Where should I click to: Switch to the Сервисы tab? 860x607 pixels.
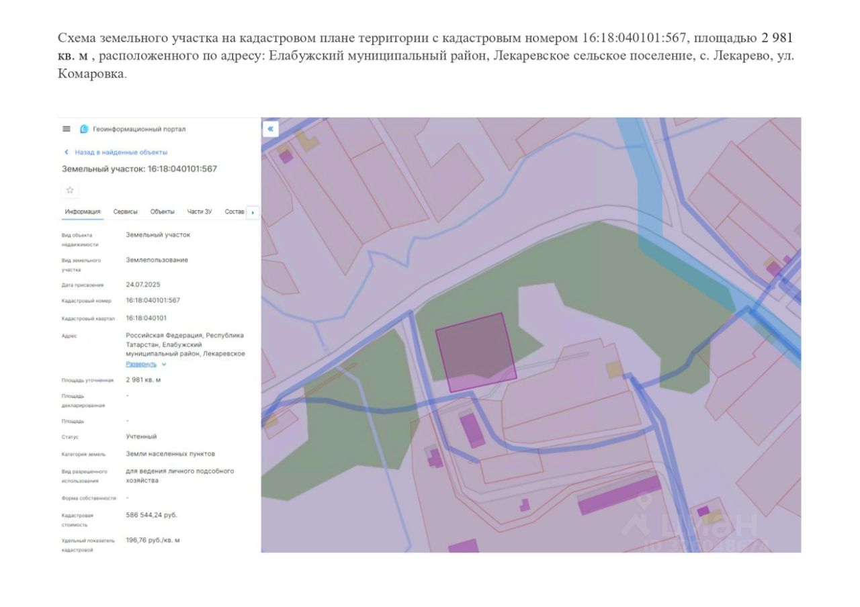(126, 212)
